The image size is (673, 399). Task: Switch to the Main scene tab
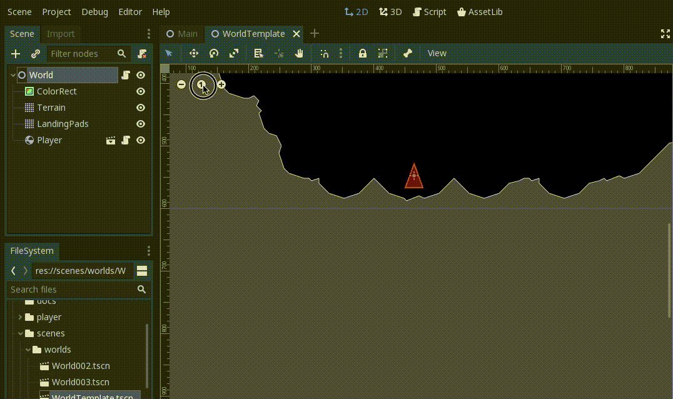point(182,34)
